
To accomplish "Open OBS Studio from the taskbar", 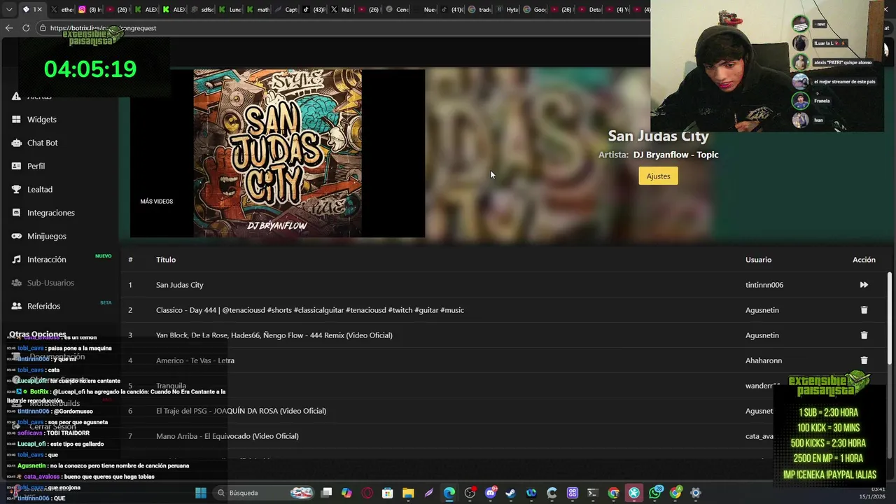I will (x=470, y=493).
